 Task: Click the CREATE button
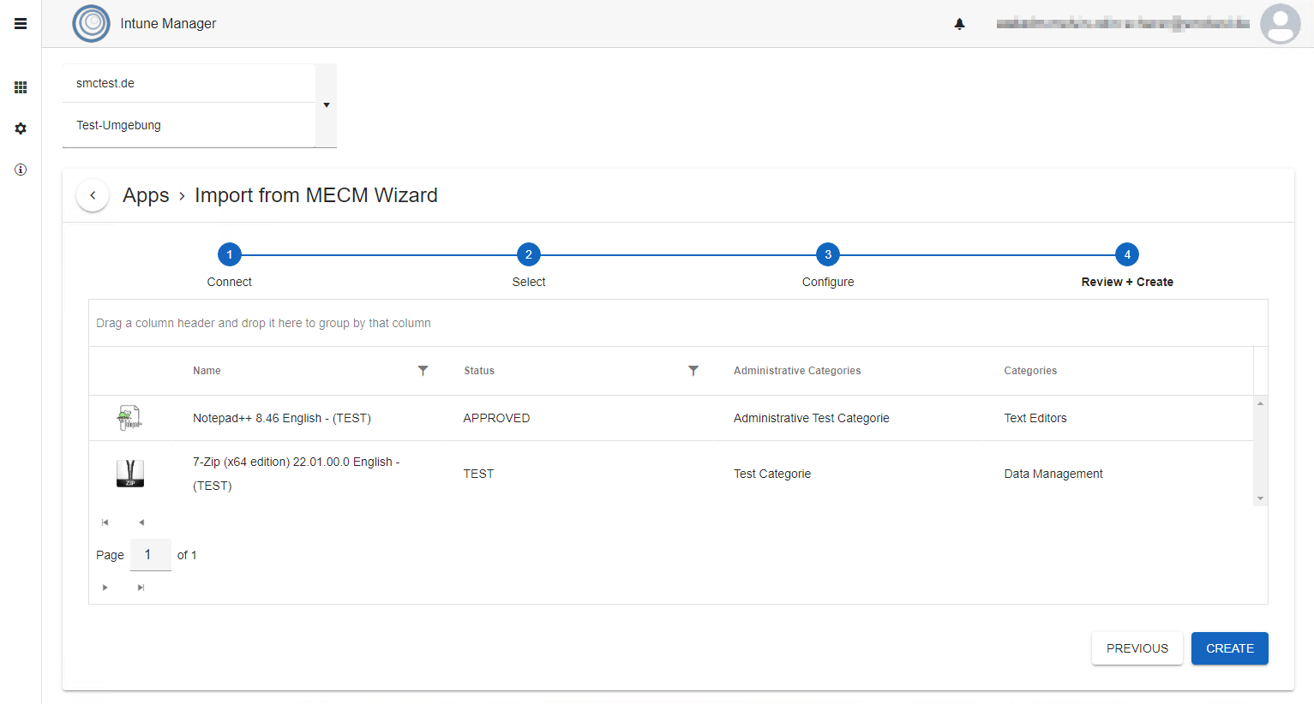click(1230, 648)
